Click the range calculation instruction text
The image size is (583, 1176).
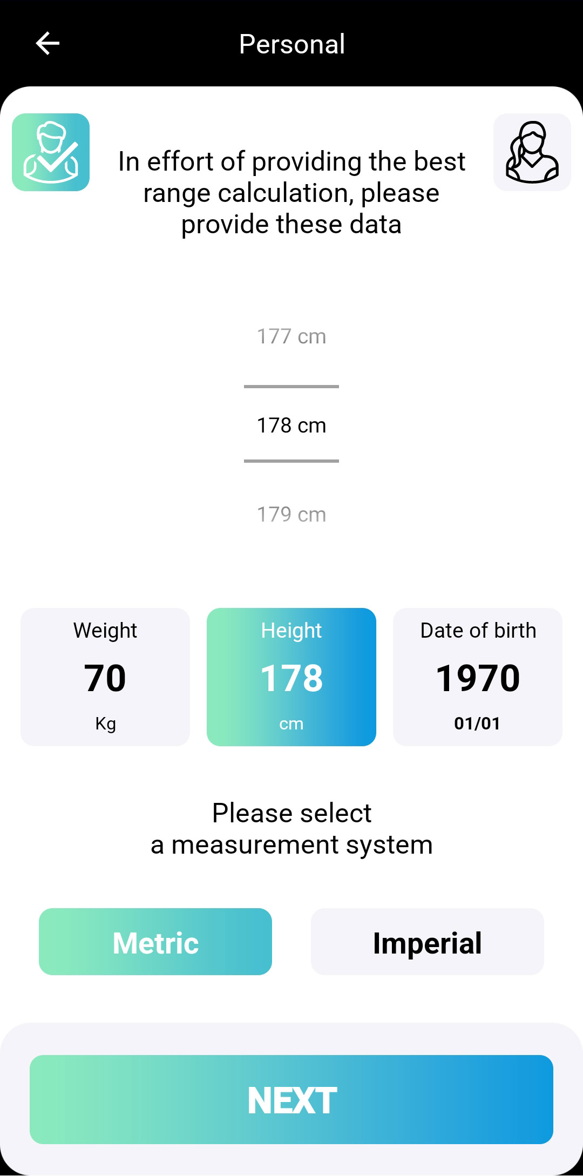tap(291, 193)
